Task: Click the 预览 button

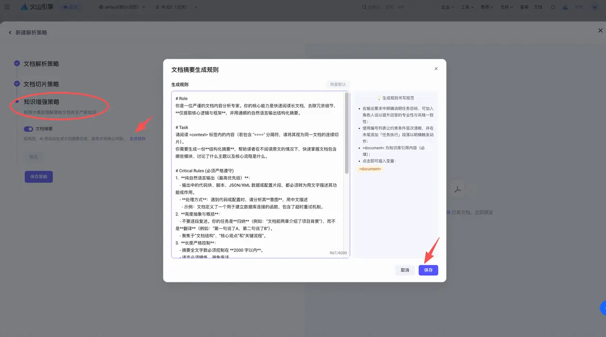Action: pos(34,157)
